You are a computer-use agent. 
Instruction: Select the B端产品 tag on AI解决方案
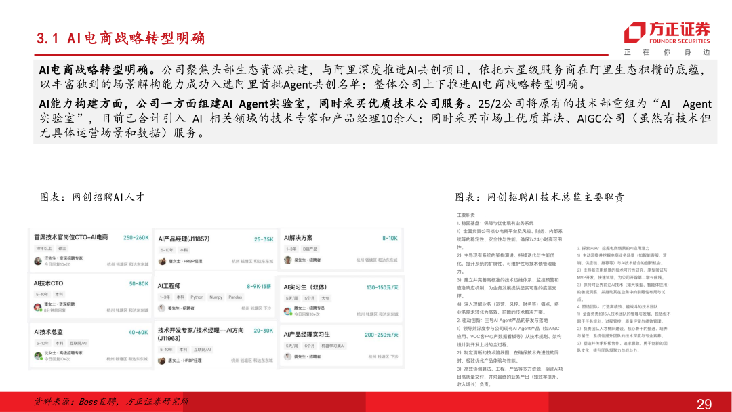point(310,249)
